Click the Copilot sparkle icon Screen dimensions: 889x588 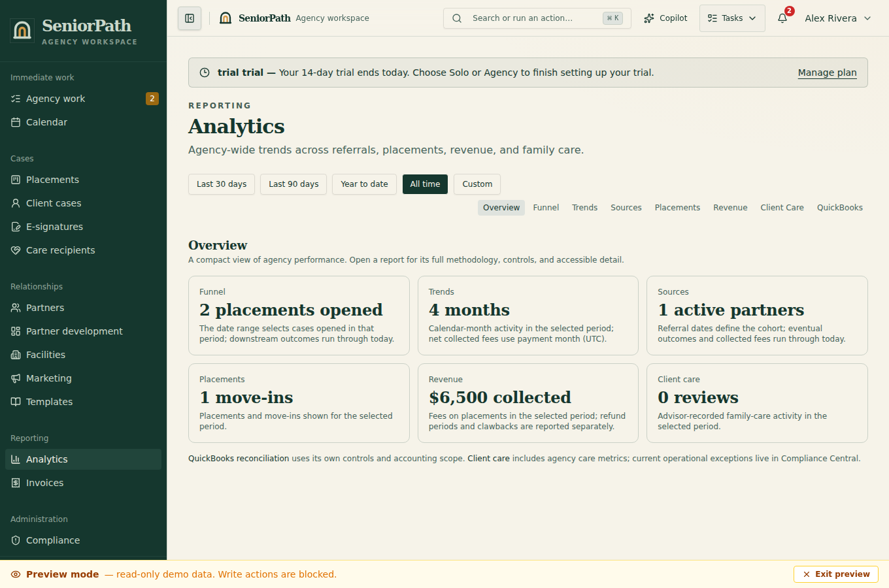tap(649, 18)
